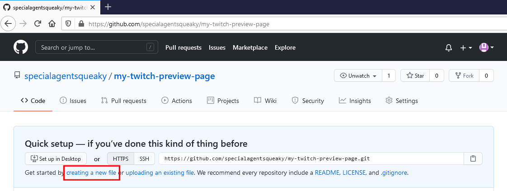Switch clone URL to SSH

coord(144,158)
